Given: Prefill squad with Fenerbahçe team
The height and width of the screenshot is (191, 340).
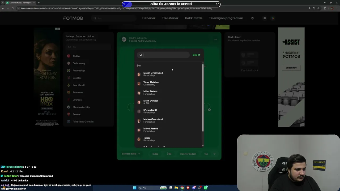Looking at the screenshot, I should (88, 71).
